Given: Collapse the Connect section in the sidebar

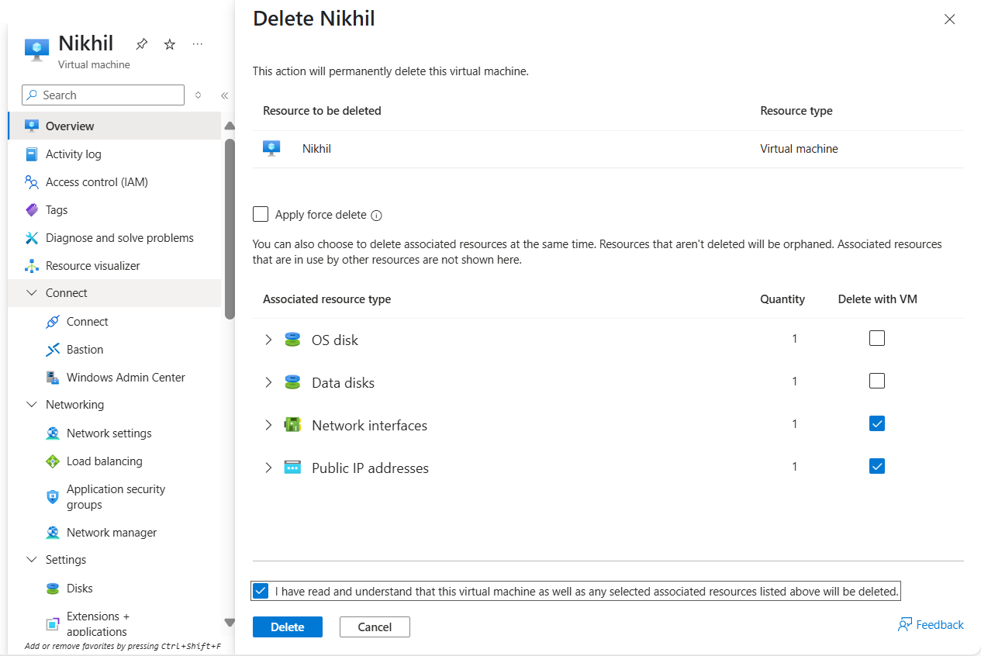Looking at the screenshot, I should click(x=32, y=293).
